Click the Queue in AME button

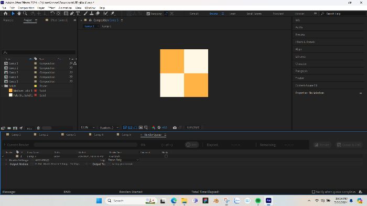point(349,145)
